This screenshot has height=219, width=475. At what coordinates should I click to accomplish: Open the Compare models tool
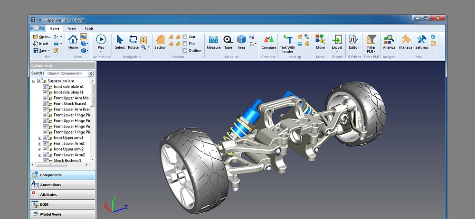pos(268,41)
